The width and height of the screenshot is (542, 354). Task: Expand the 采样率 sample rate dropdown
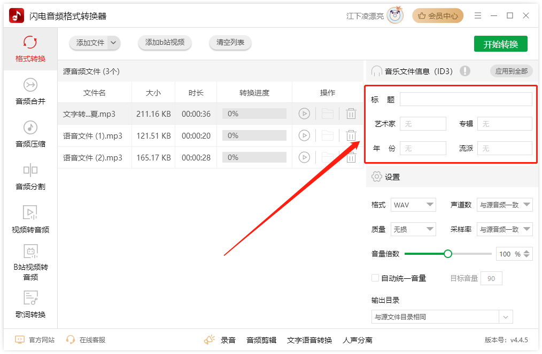(x=505, y=229)
